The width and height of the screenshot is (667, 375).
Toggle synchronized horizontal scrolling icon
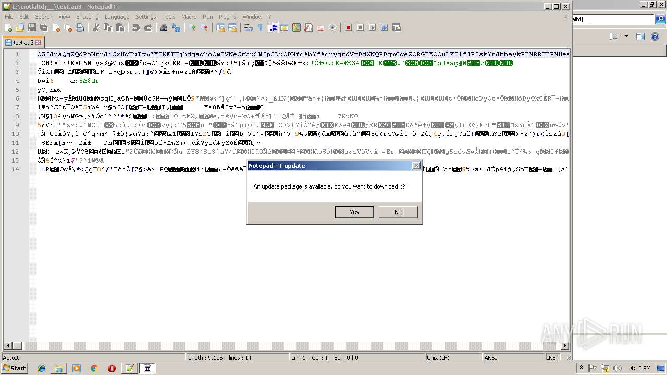(232, 28)
